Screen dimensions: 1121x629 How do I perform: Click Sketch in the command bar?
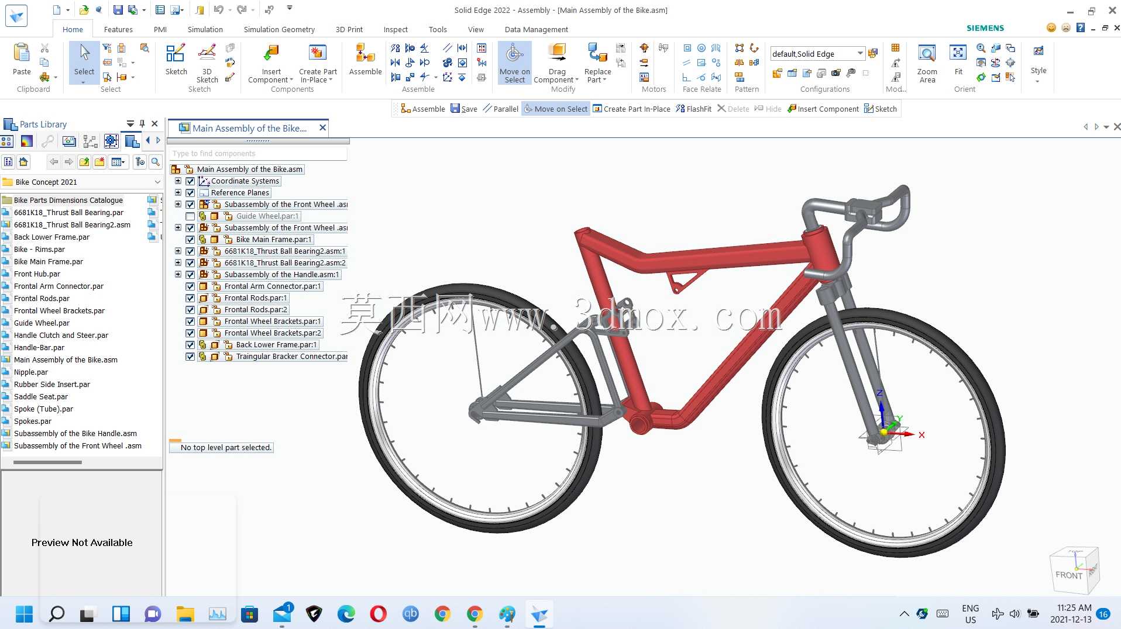(x=881, y=109)
